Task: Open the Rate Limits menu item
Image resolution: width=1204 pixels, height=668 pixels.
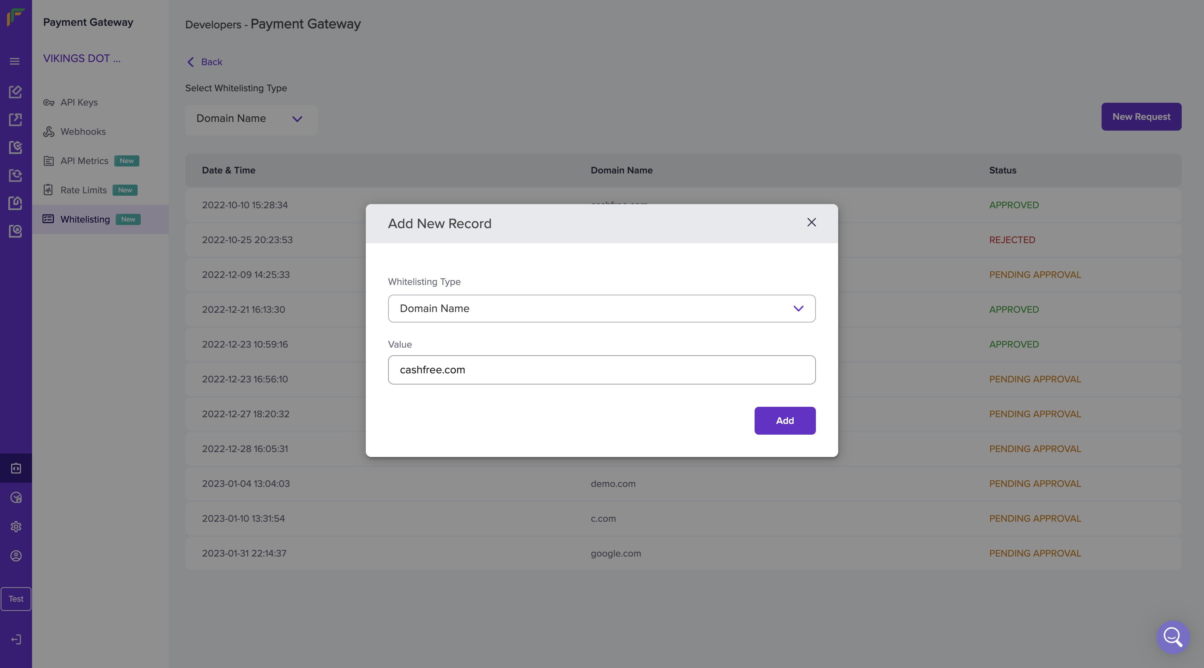Action: pos(84,190)
